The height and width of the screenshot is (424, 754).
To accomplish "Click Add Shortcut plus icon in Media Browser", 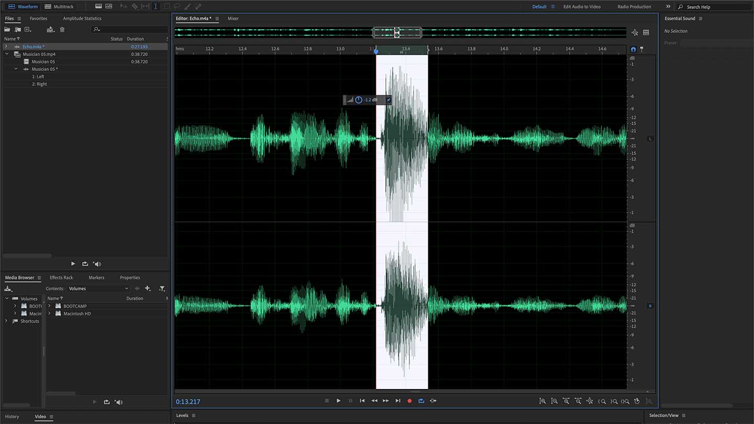I will pyautogui.click(x=148, y=288).
